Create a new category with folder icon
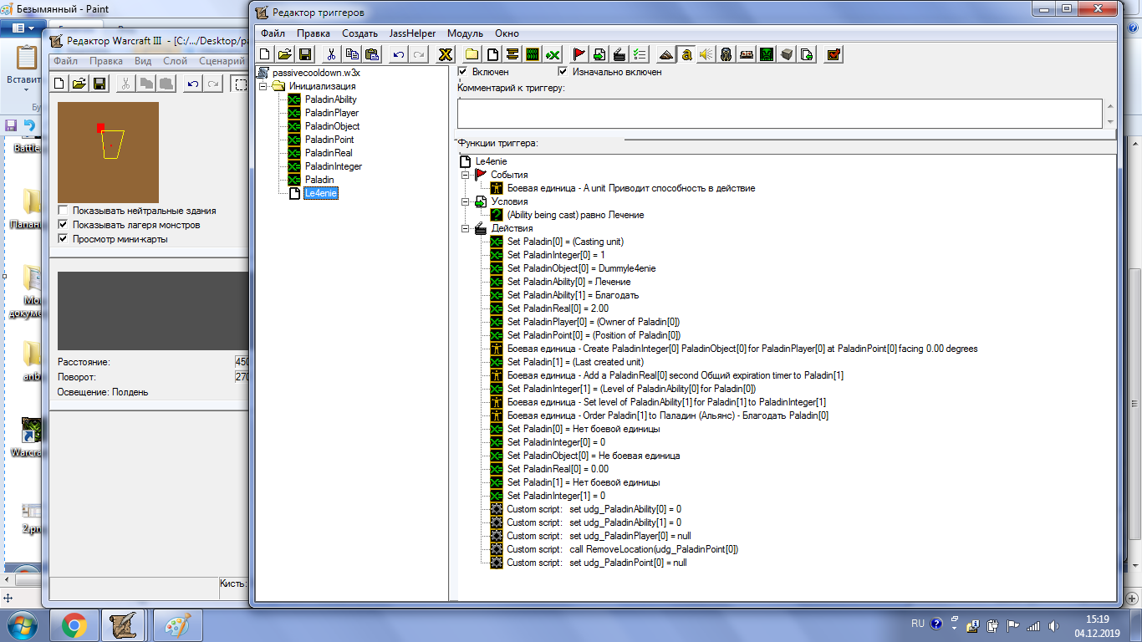Image resolution: width=1142 pixels, height=642 pixels. (472, 54)
